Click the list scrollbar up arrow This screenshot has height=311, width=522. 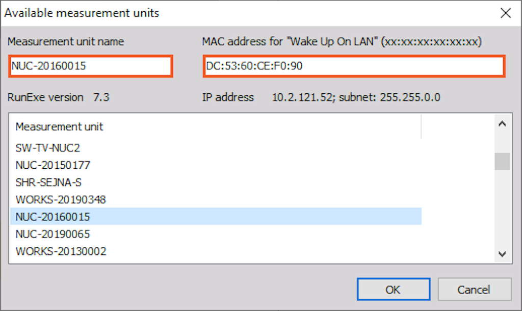pos(502,124)
